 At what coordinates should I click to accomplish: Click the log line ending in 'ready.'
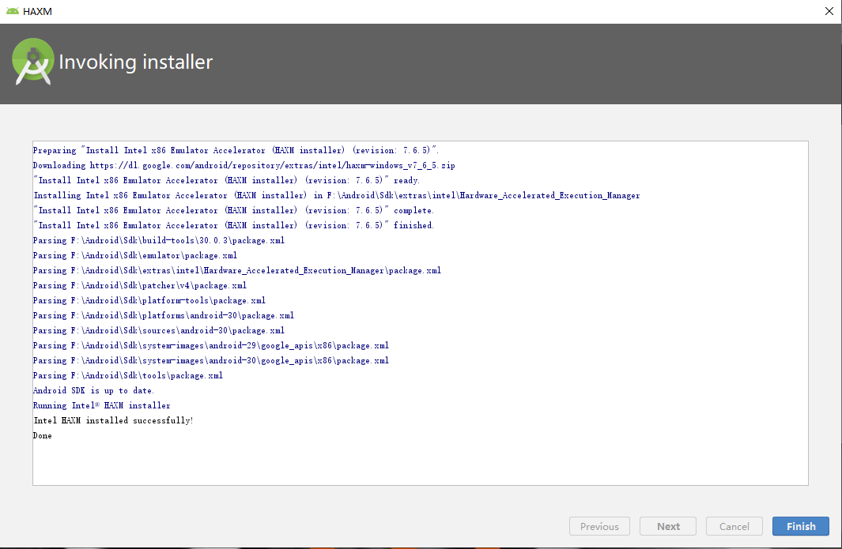tap(226, 180)
